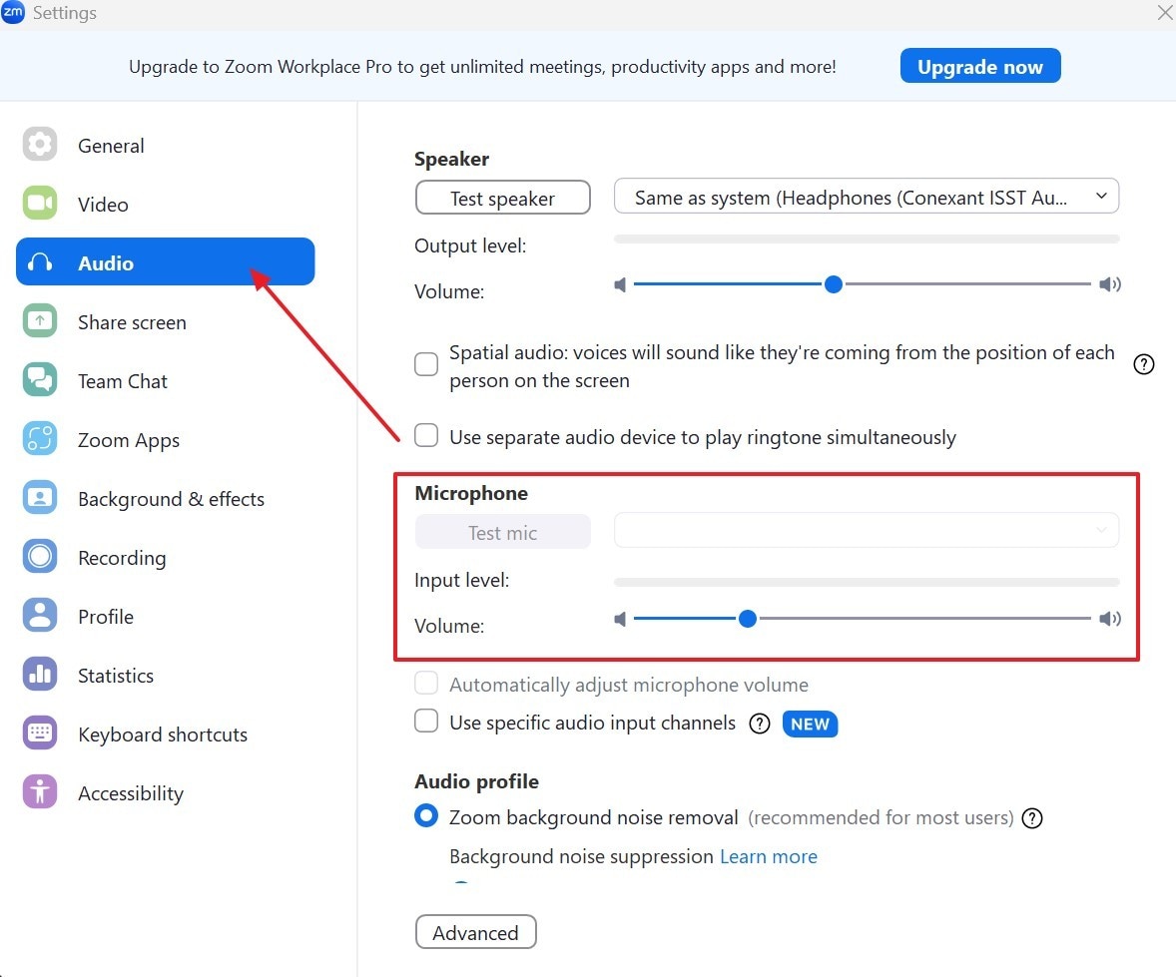
Task: Click the Video camera icon
Action: click(40, 205)
